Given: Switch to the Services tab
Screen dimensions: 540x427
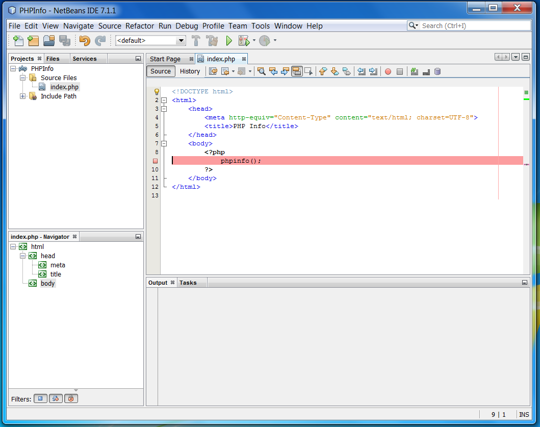Looking at the screenshot, I should 85,58.
